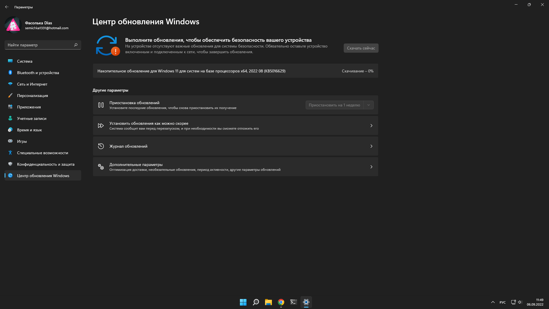549x309 pixels.
Task: Click the Bluetooth icon in sidebar
Action: click(x=10, y=72)
